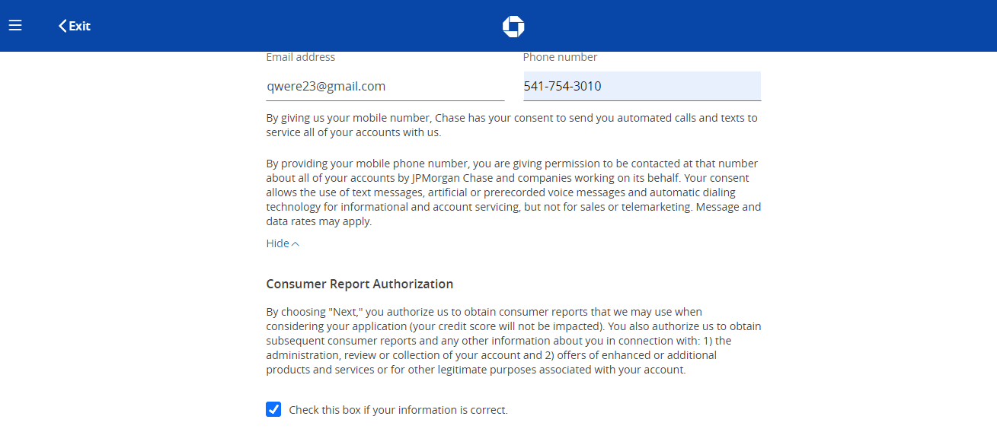Click the 'By choosing Next' authorization paragraph
Screen dimensions: 997x429
[x=513, y=341]
